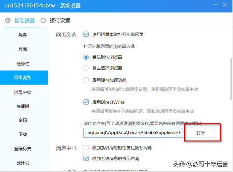Viewport: 233px width, 172px height.
Task: Click the cache folder path field
Action: (133, 132)
